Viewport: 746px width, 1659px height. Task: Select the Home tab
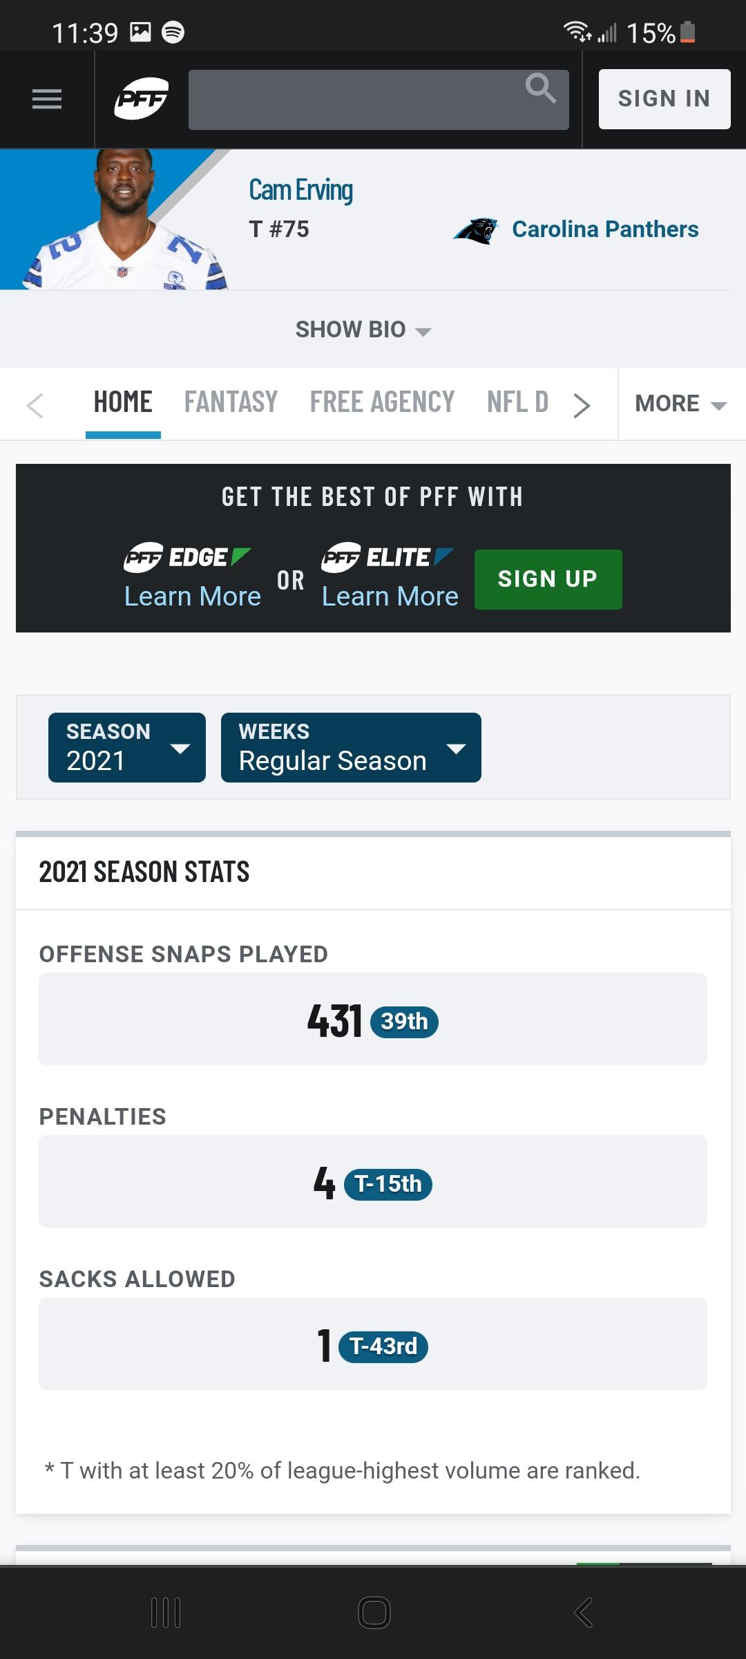pos(123,402)
